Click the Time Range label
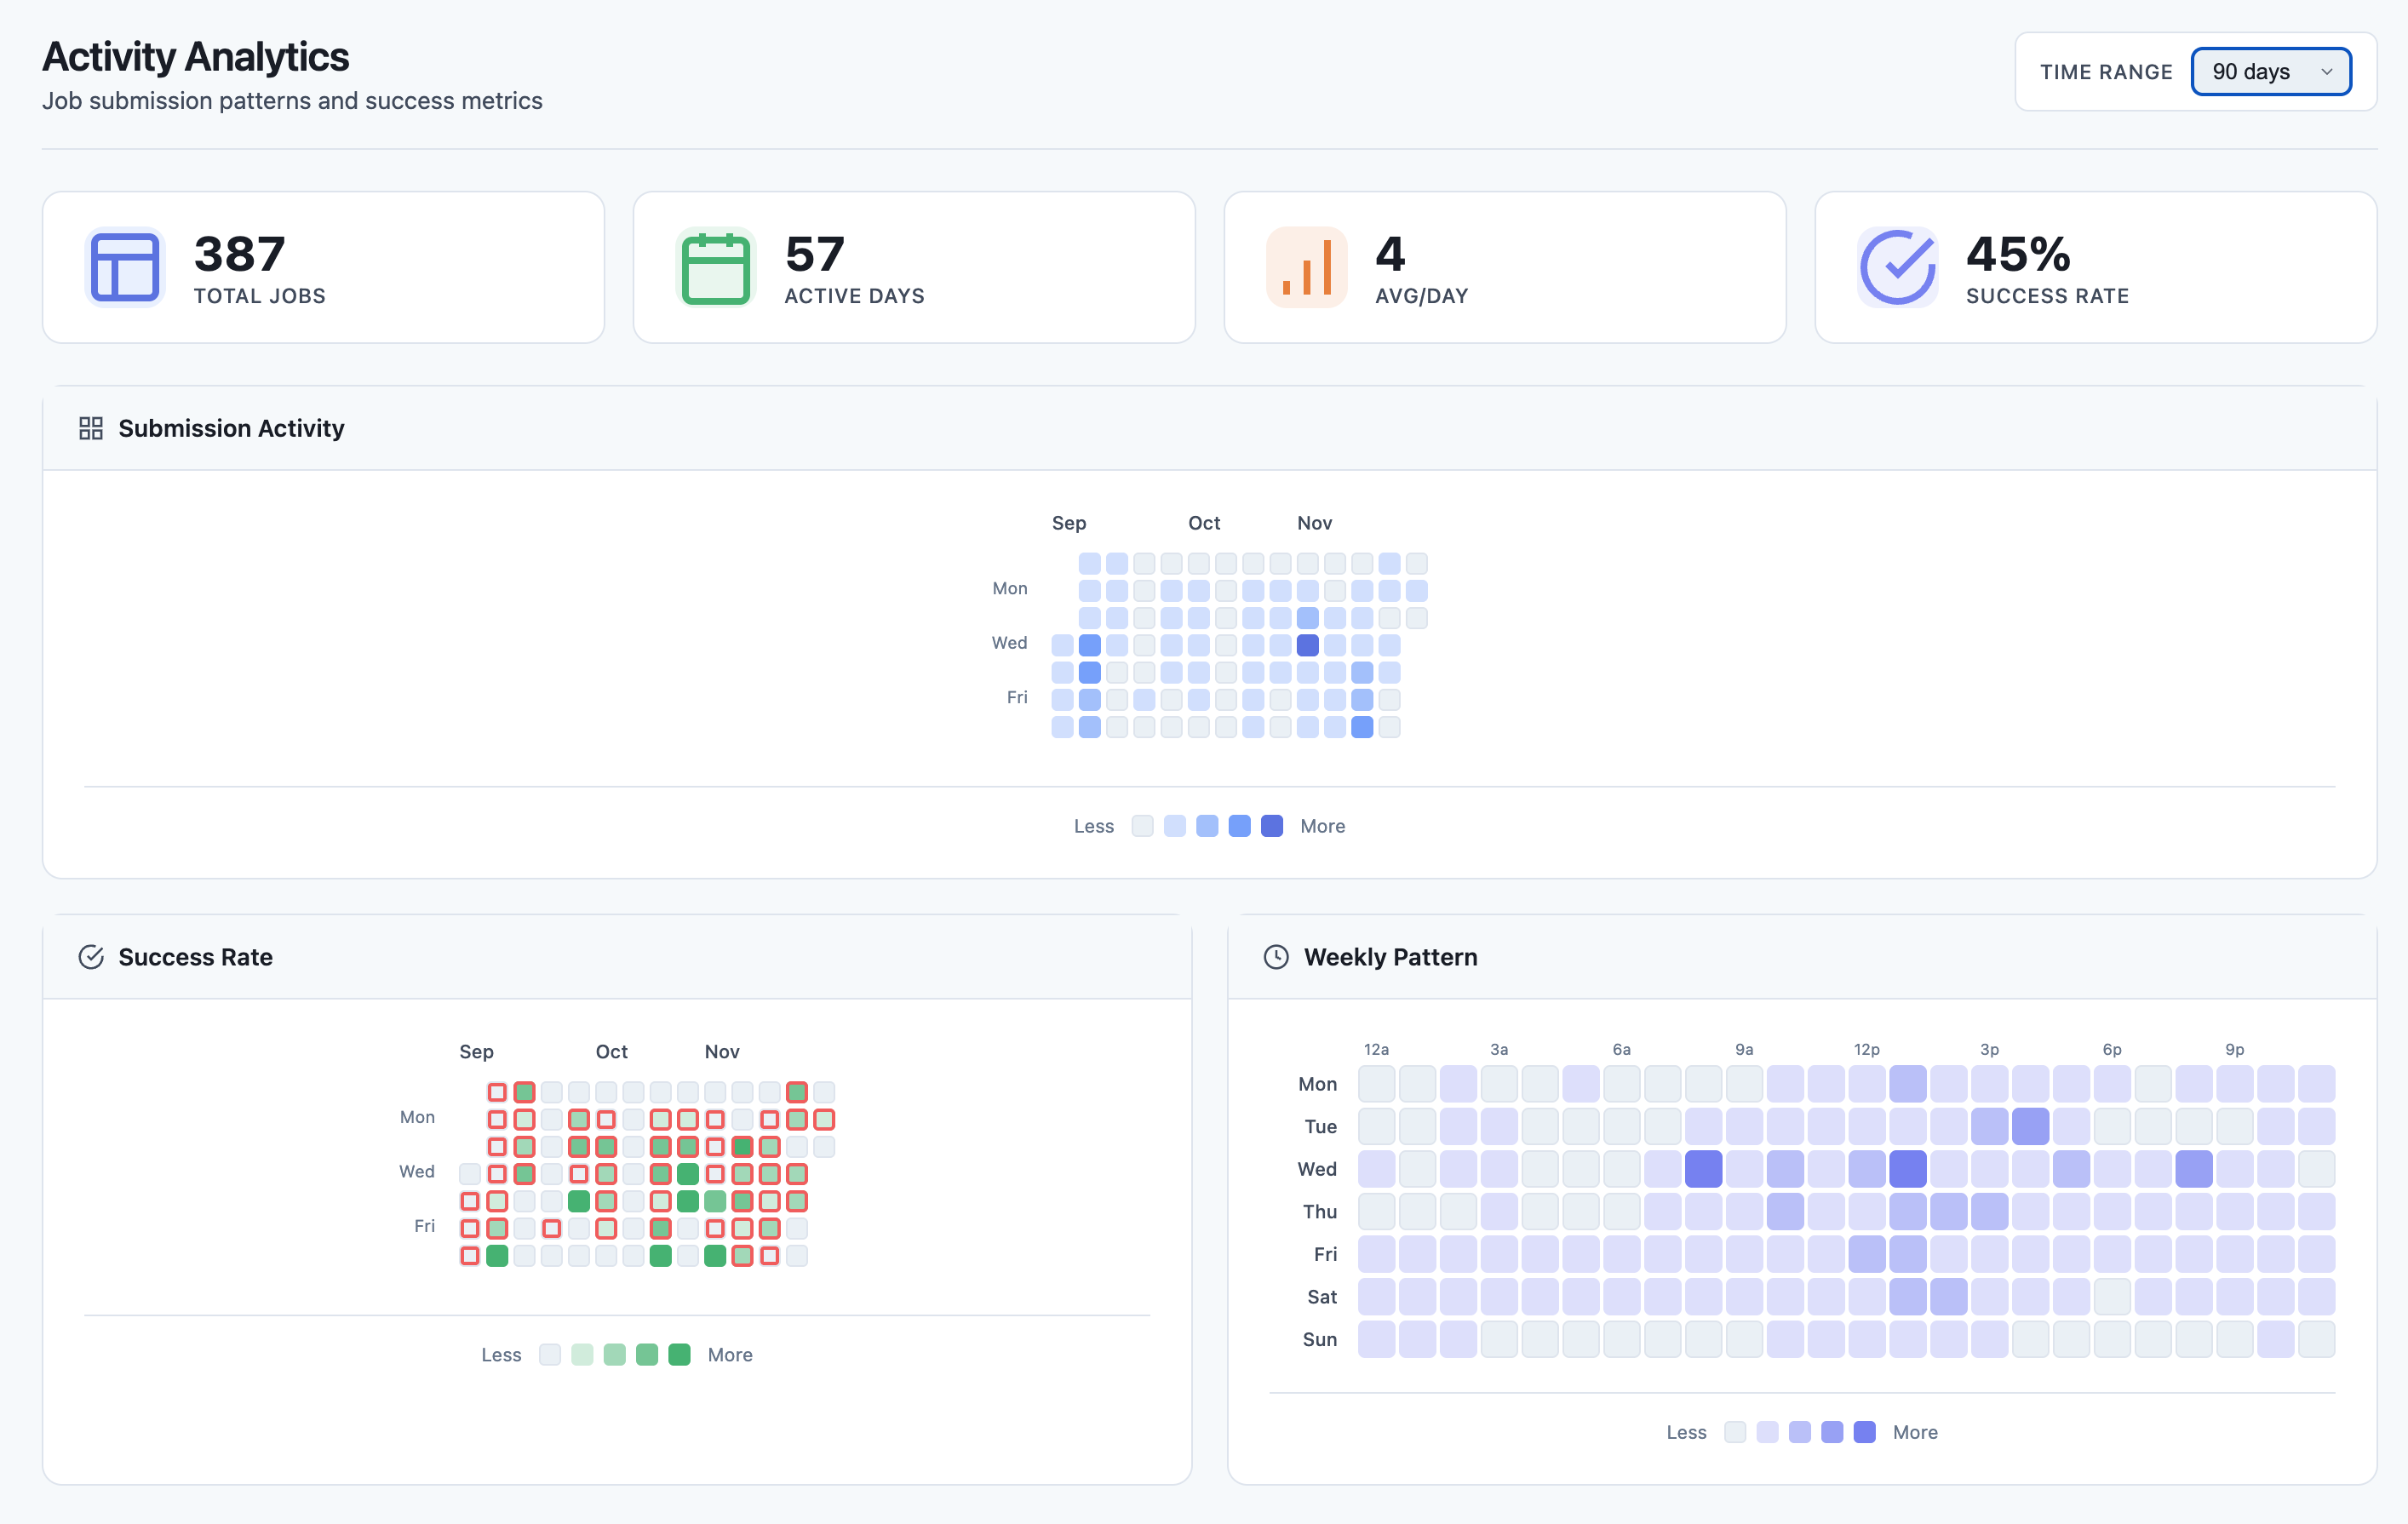Image resolution: width=2408 pixels, height=1524 pixels. click(2105, 72)
